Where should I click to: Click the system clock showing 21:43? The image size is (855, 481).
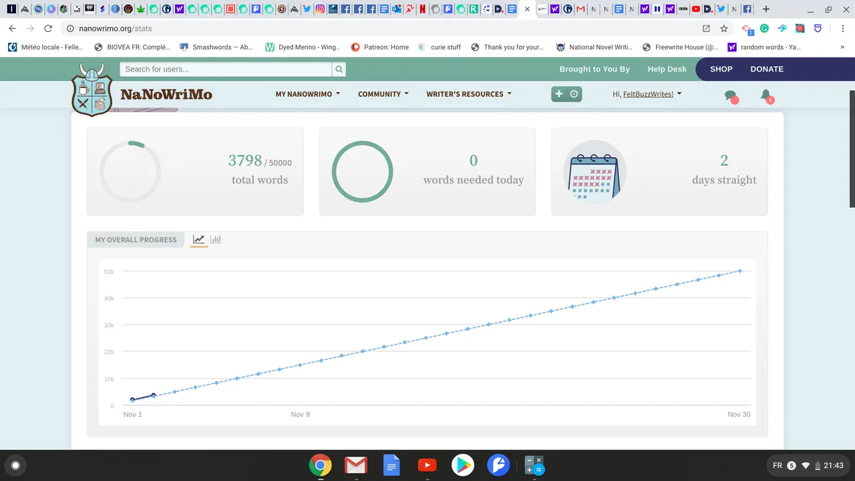[x=834, y=465]
